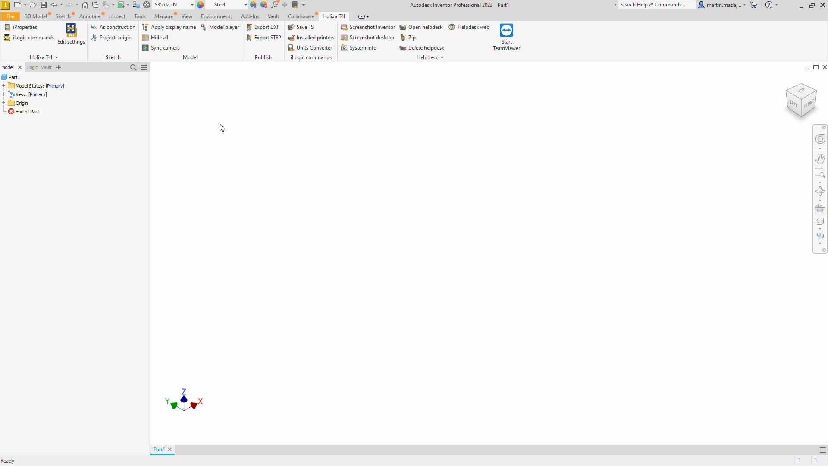Viewport: 828px width, 466px height.
Task: Open Helpdesk panel dropdown arrow
Action: point(442,57)
